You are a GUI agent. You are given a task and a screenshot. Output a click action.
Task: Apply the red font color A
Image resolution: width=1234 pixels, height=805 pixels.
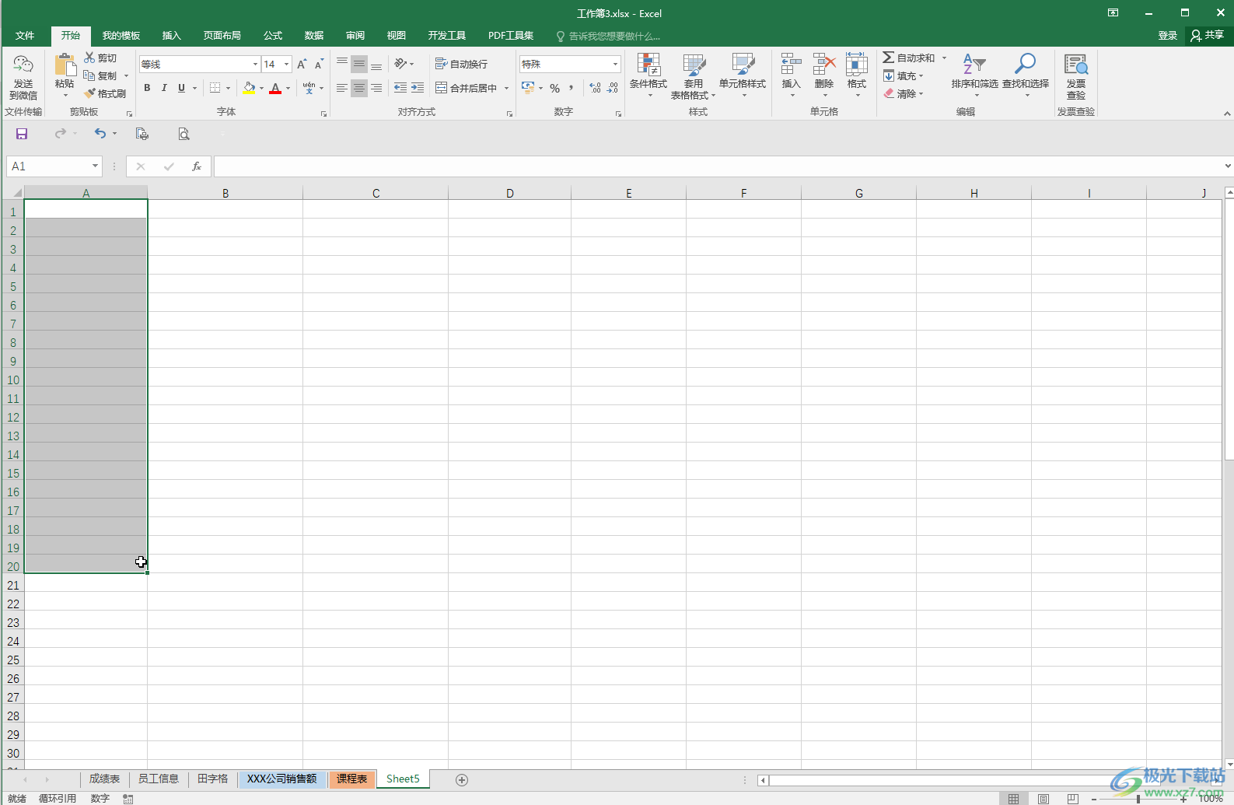point(275,88)
